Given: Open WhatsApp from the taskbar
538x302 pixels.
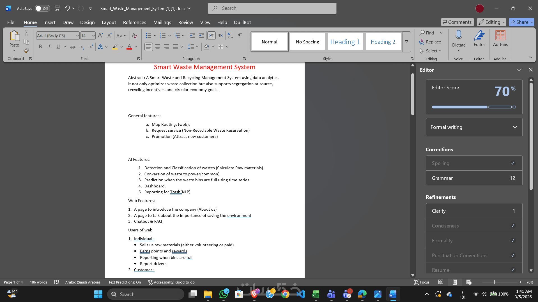Looking at the screenshot, I should [x=224, y=294].
